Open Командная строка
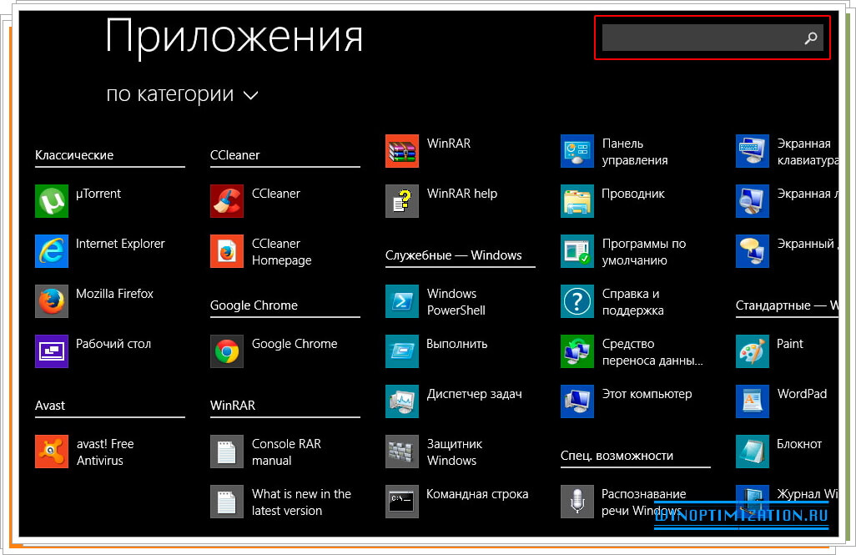The height and width of the screenshot is (555, 856). [x=463, y=494]
